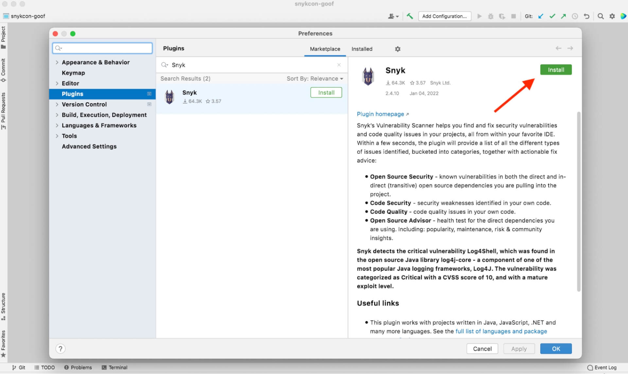Expand Build, Execution, Deployment node

(57, 115)
